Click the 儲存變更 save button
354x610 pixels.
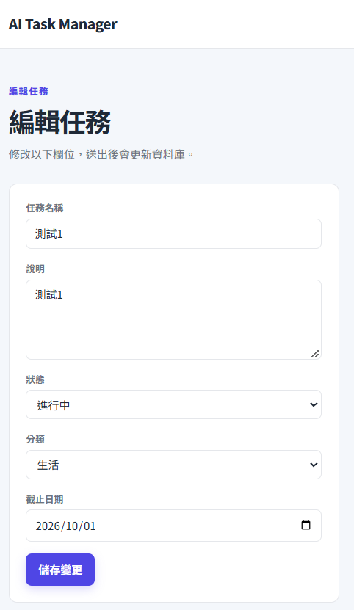[60, 570]
